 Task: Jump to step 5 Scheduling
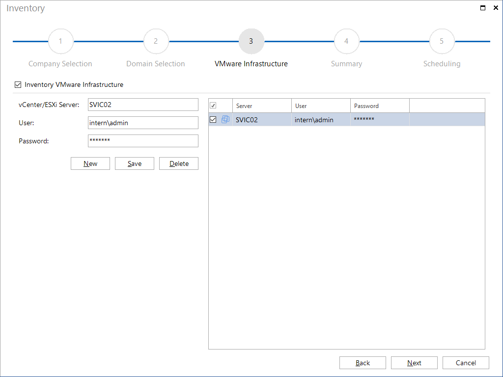pyautogui.click(x=442, y=41)
